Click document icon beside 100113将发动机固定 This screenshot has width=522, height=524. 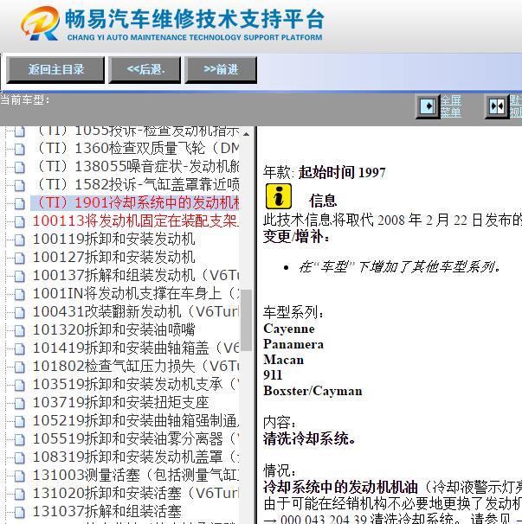(19, 222)
